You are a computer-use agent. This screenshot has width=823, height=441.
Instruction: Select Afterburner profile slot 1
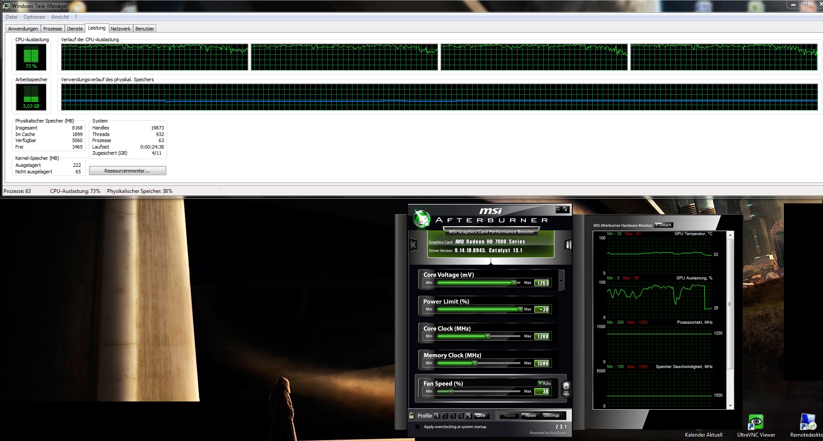point(437,416)
